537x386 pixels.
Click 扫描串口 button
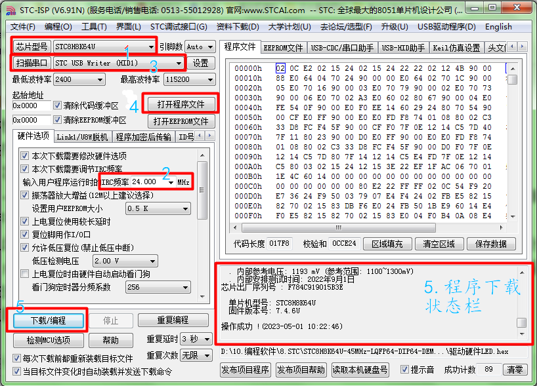[32, 63]
